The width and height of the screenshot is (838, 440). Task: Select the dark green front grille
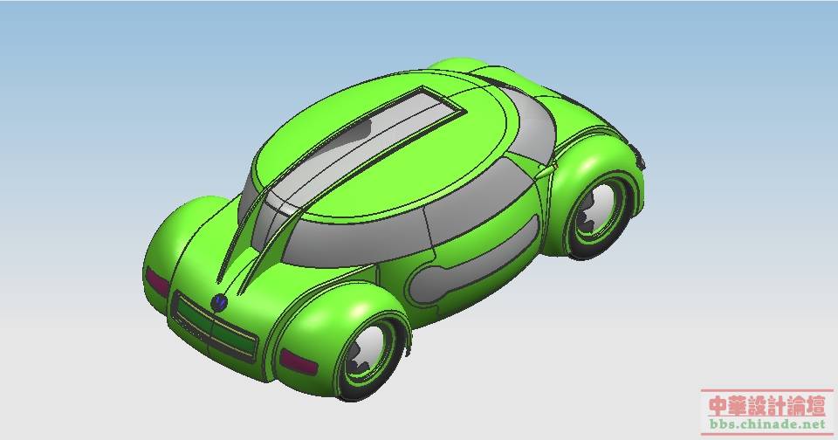[214, 329]
